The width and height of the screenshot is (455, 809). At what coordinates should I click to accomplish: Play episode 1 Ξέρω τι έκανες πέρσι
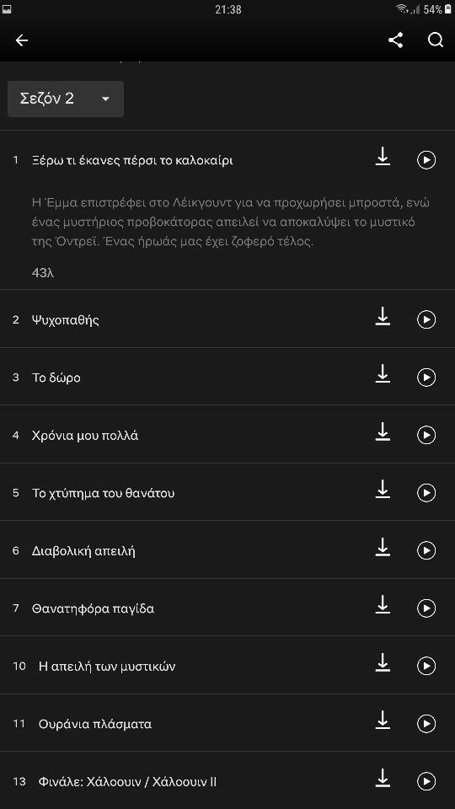pyautogui.click(x=426, y=160)
